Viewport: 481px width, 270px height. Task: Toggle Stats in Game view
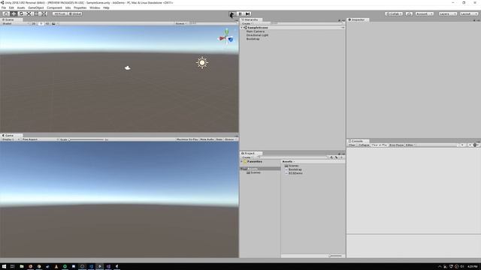click(x=219, y=139)
